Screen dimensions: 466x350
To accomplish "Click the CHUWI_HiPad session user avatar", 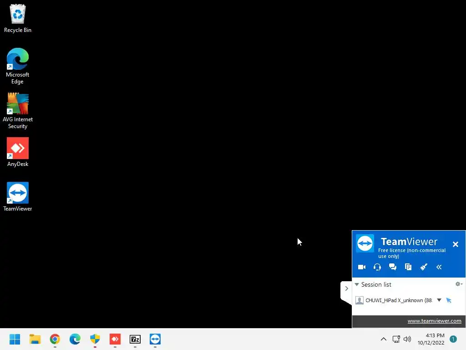I will [x=360, y=300].
